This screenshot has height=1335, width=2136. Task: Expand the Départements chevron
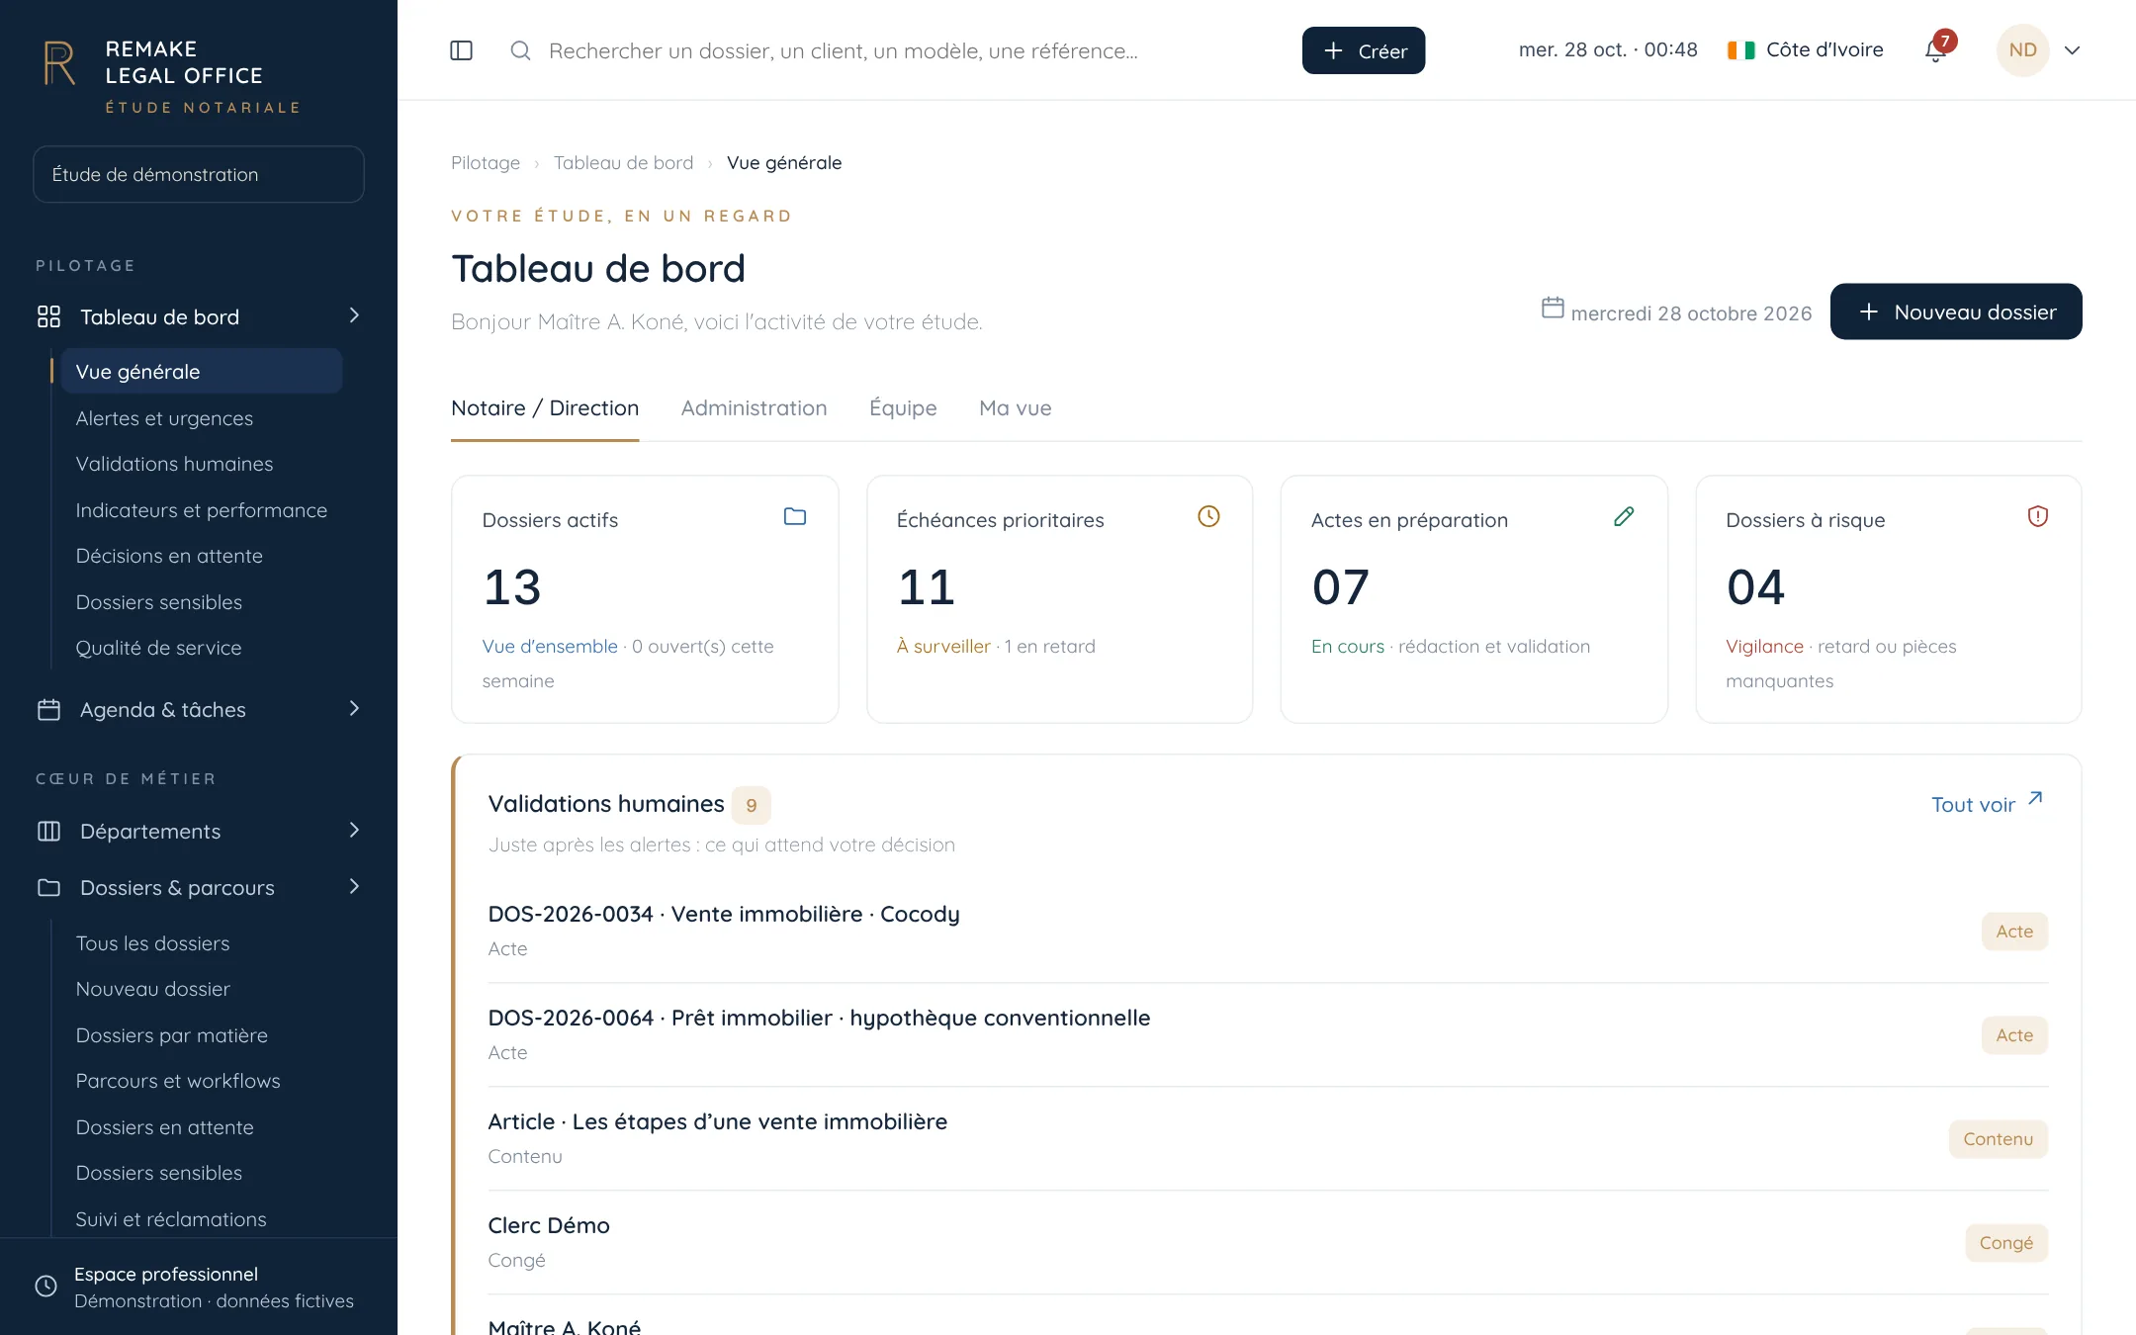354,831
